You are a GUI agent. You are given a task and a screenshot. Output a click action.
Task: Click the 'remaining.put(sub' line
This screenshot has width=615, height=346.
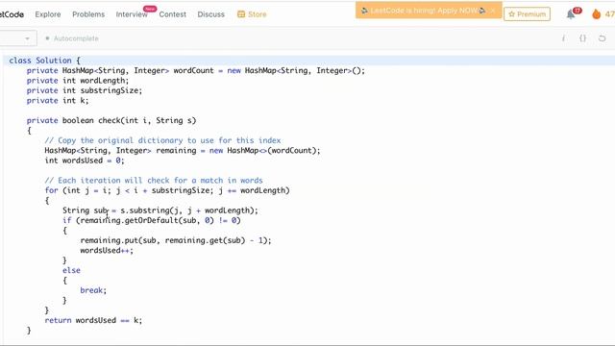pyautogui.click(x=176, y=240)
